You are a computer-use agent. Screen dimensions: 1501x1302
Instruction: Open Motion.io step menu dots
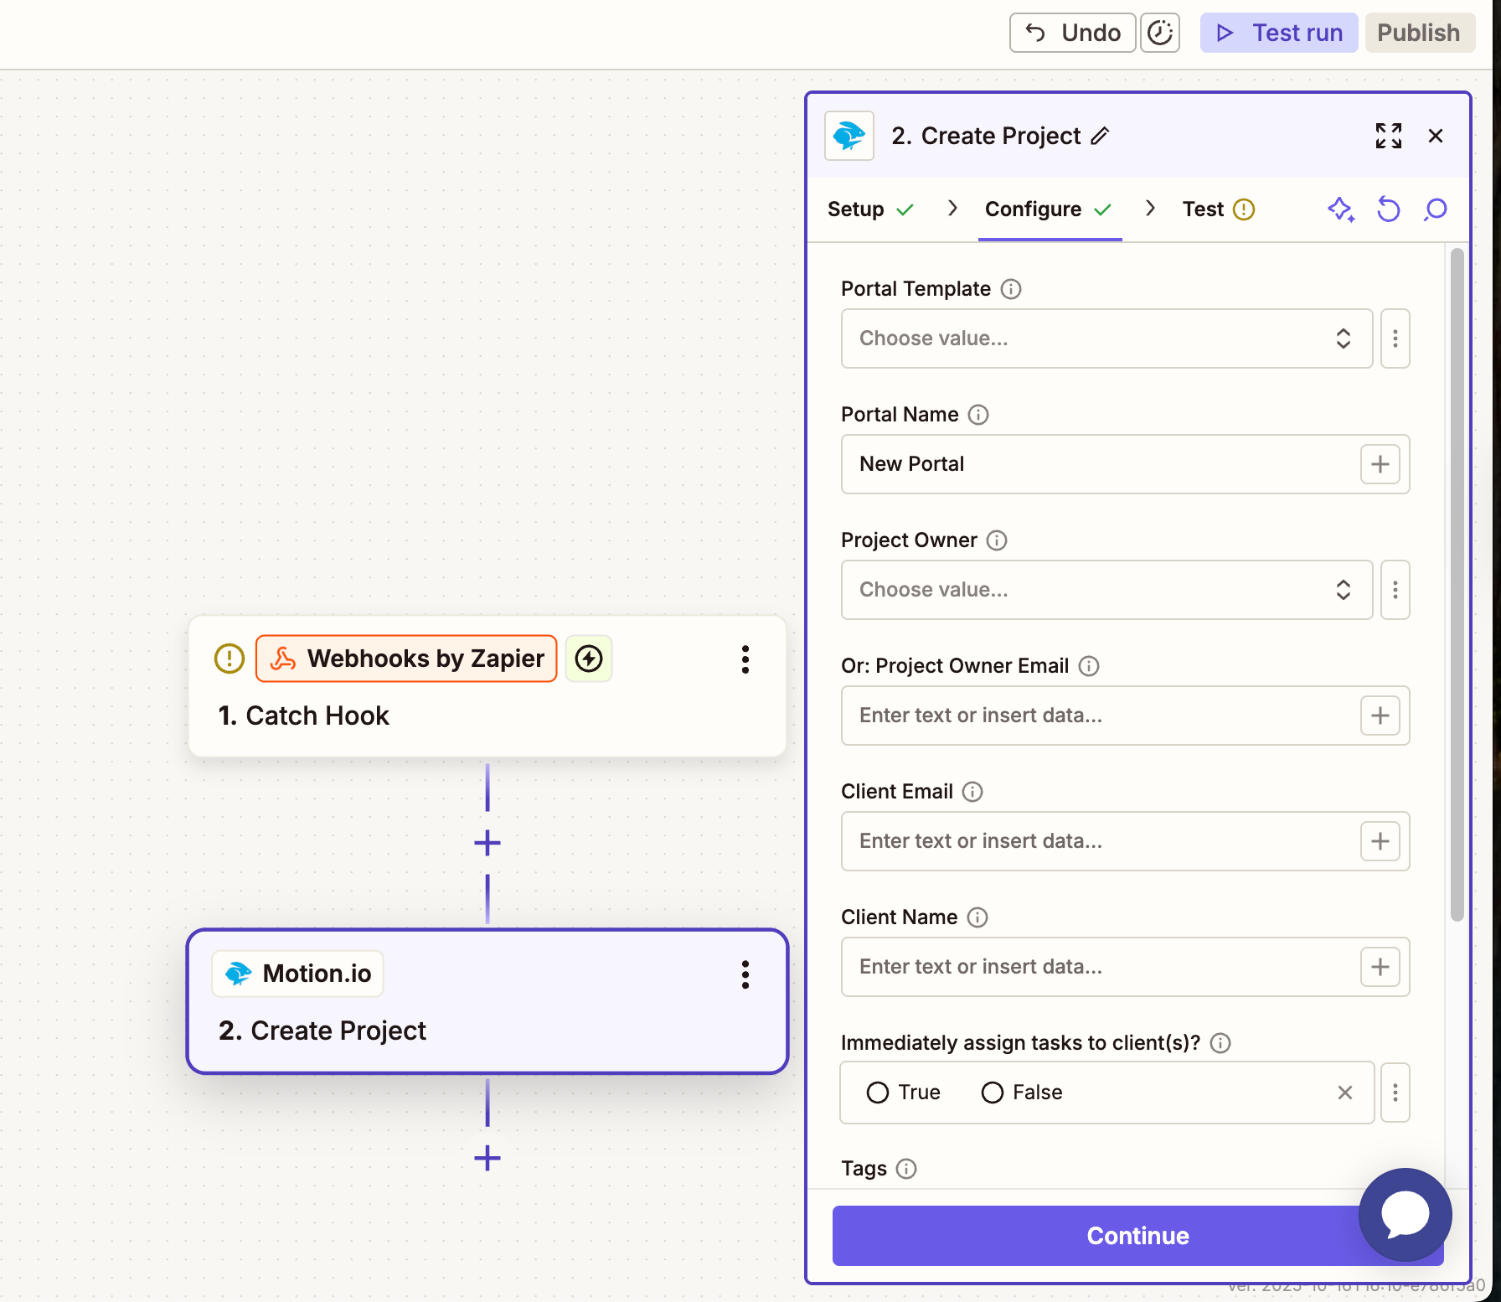(745, 974)
